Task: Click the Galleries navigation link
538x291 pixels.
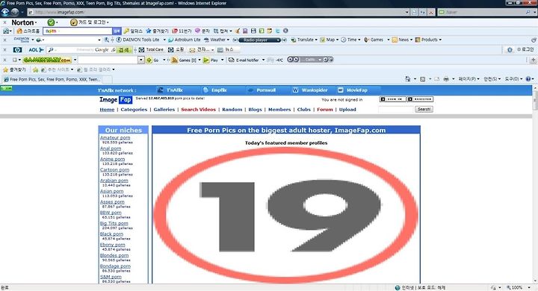Action: (x=164, y=110)
